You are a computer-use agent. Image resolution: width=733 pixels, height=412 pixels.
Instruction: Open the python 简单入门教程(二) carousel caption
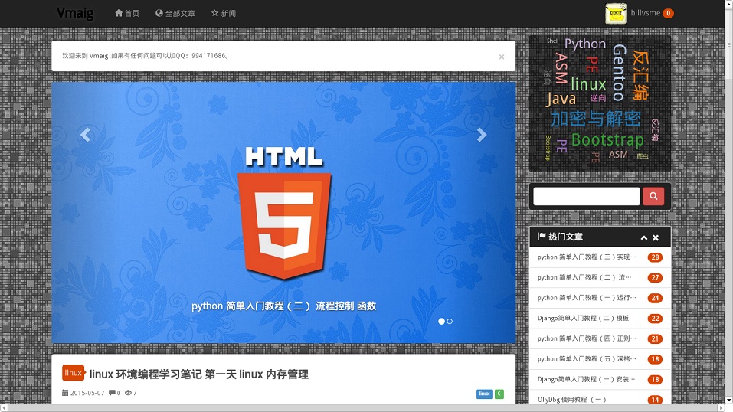[x=283, y=306]
